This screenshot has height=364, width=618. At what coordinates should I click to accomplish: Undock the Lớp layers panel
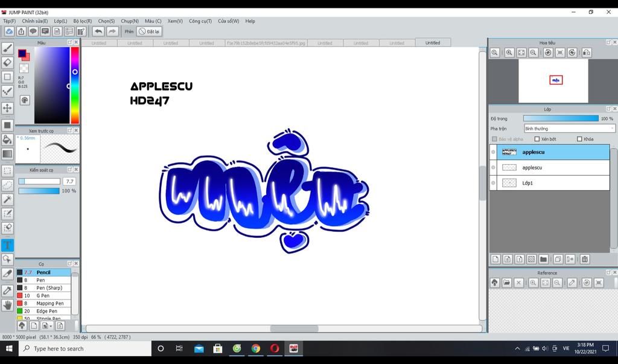[608, 109]
